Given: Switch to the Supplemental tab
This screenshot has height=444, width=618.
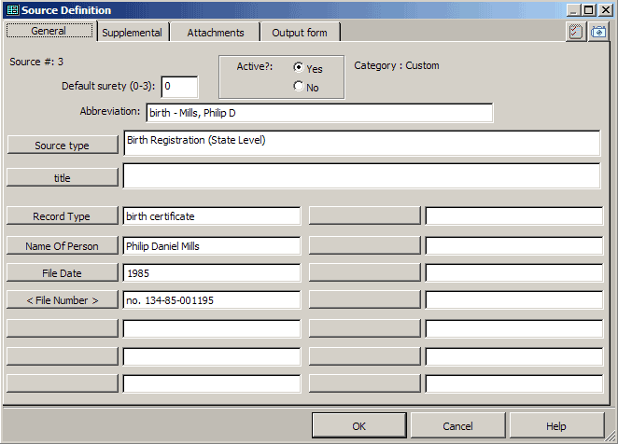Looking at the screenshot, I should click(x=132, y=33).
